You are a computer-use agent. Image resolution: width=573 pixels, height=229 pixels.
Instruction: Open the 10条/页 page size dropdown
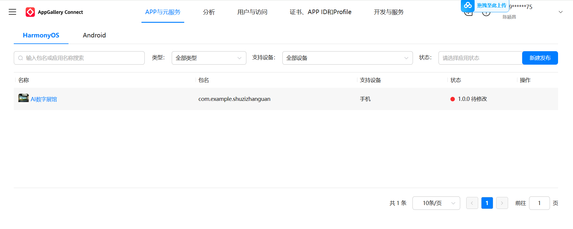click(436, 203)
